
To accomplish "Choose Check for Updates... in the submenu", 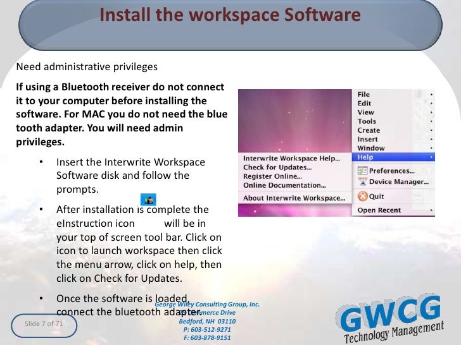I will (277, 167).
